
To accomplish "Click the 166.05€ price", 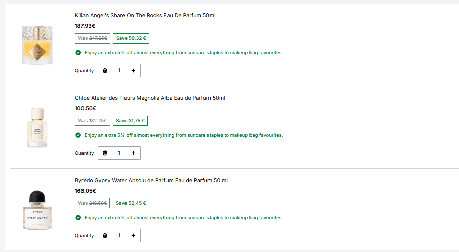I will tap(86, 191).
